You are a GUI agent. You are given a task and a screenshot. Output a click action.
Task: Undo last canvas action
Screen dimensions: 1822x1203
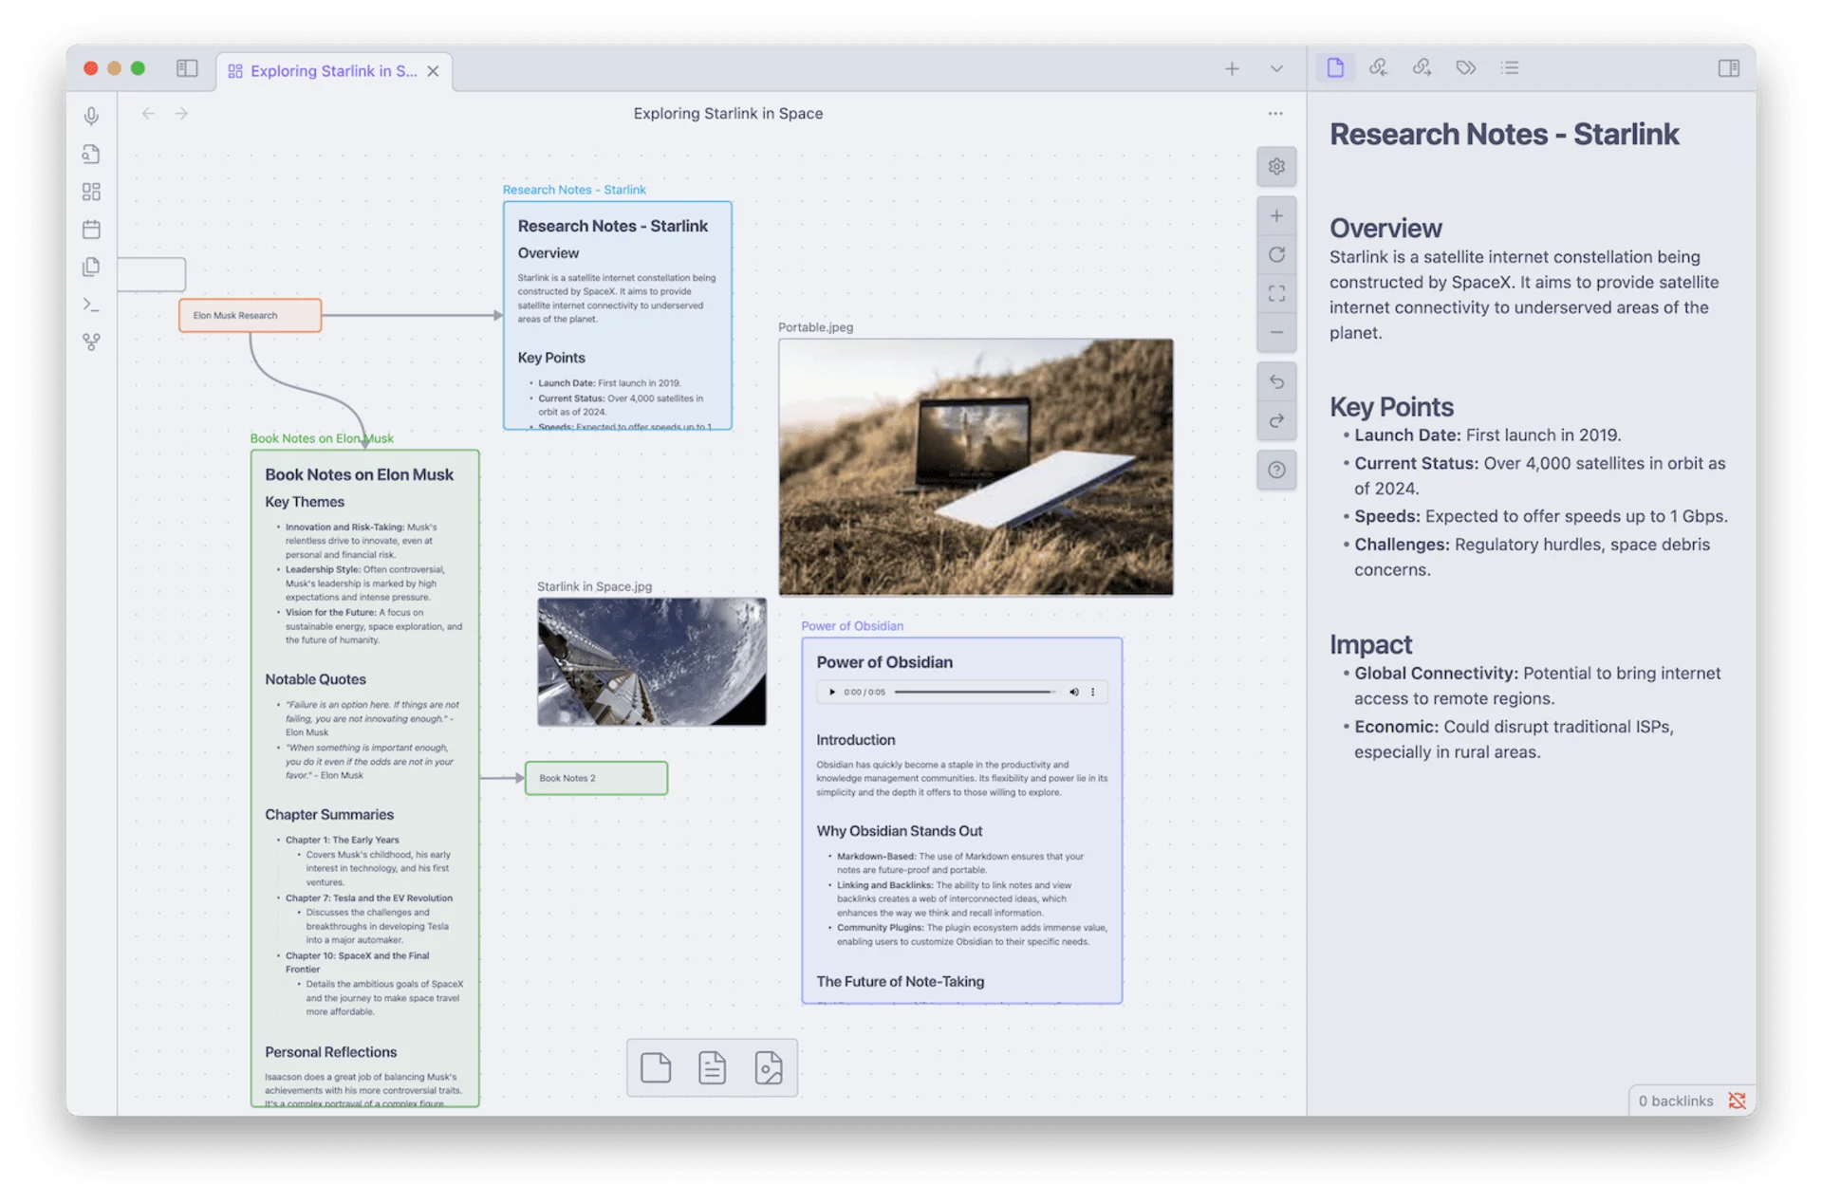click(1276, 381)
